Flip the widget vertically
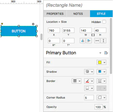Screen dimensions: 113x112 (89, 41)
